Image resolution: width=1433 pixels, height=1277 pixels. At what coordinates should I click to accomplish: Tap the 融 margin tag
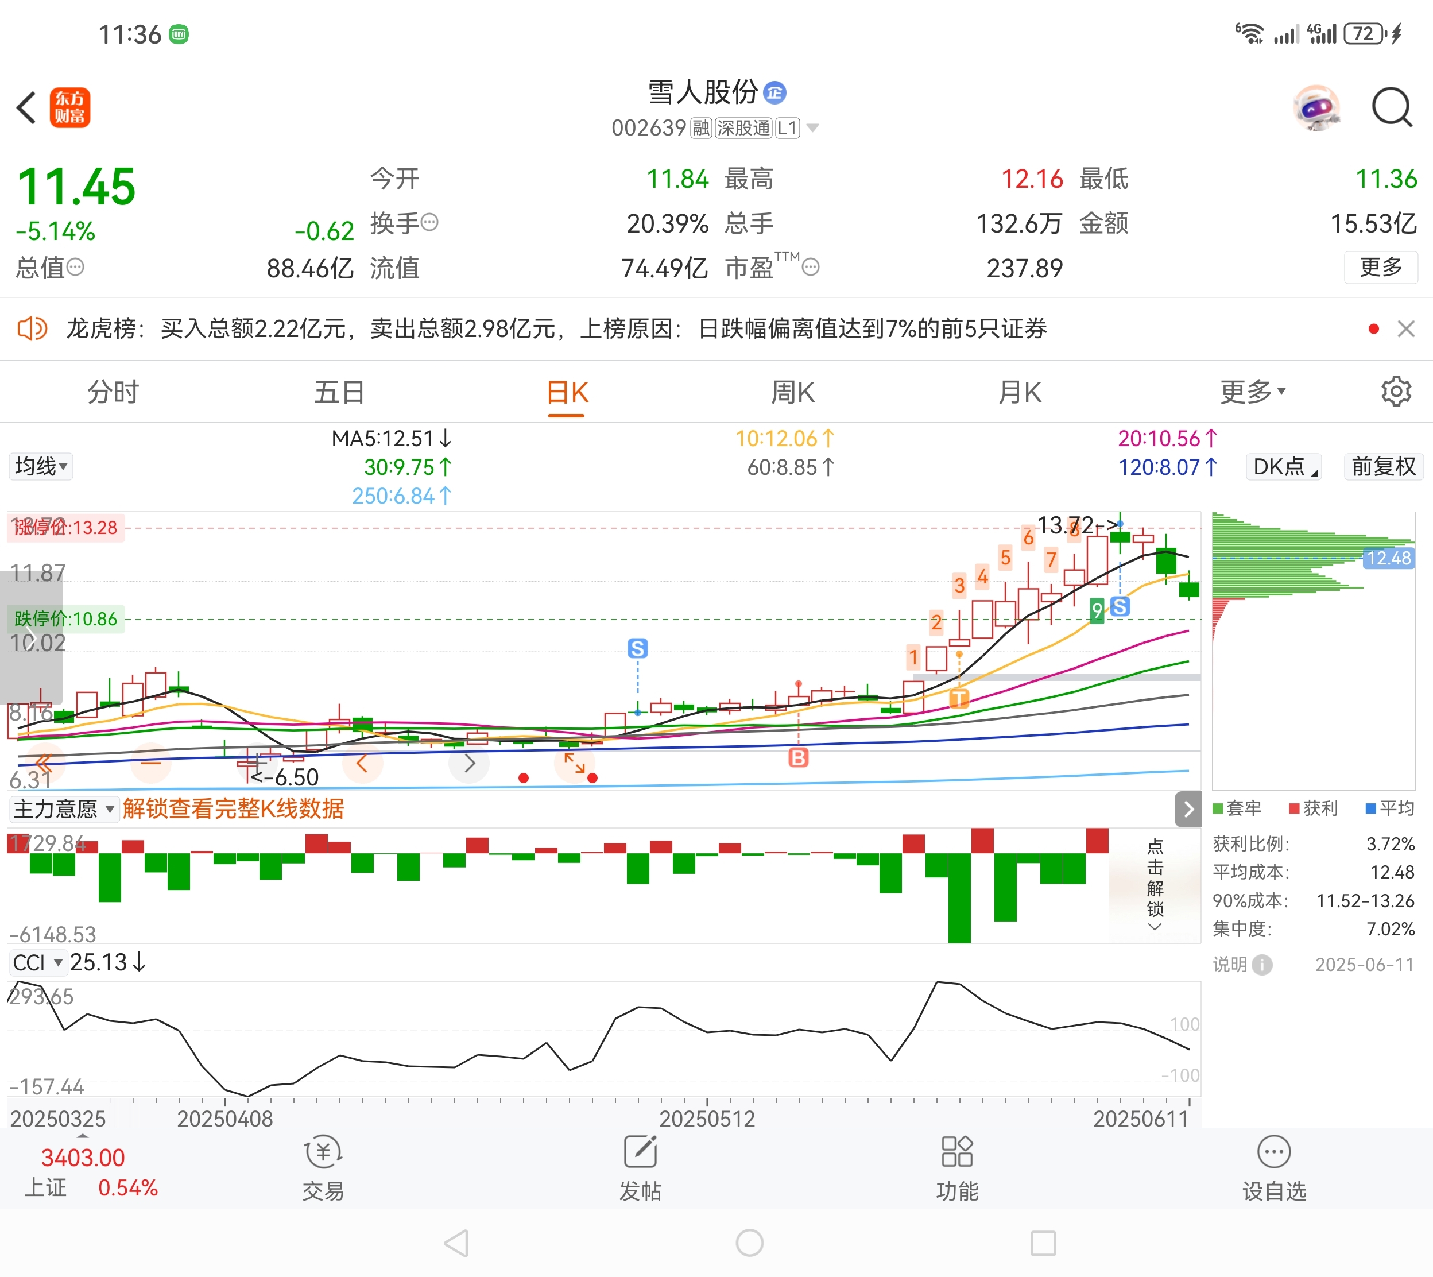[701, 127]
